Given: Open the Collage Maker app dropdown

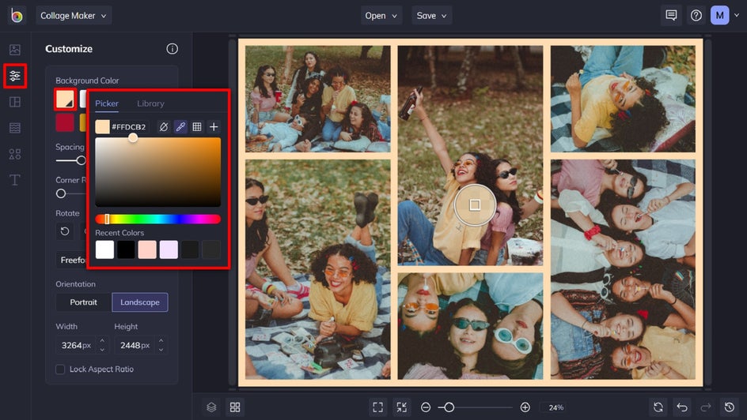Looking at the screenshot, I should (x=74, y=16).
